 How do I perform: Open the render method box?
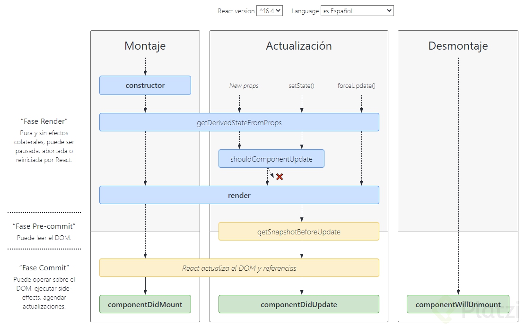239,195
